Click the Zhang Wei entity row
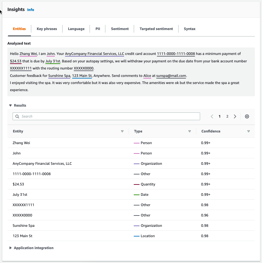Screen dimensions: 262x263 (21, 143)
